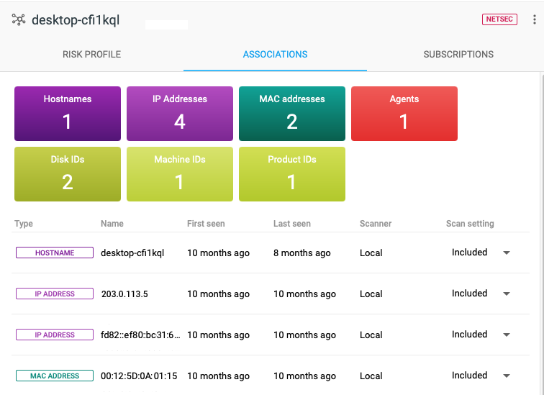Choose the Product IDs tile
The image size is (544, 395).
pyautogui.click(x=292, y=174)
